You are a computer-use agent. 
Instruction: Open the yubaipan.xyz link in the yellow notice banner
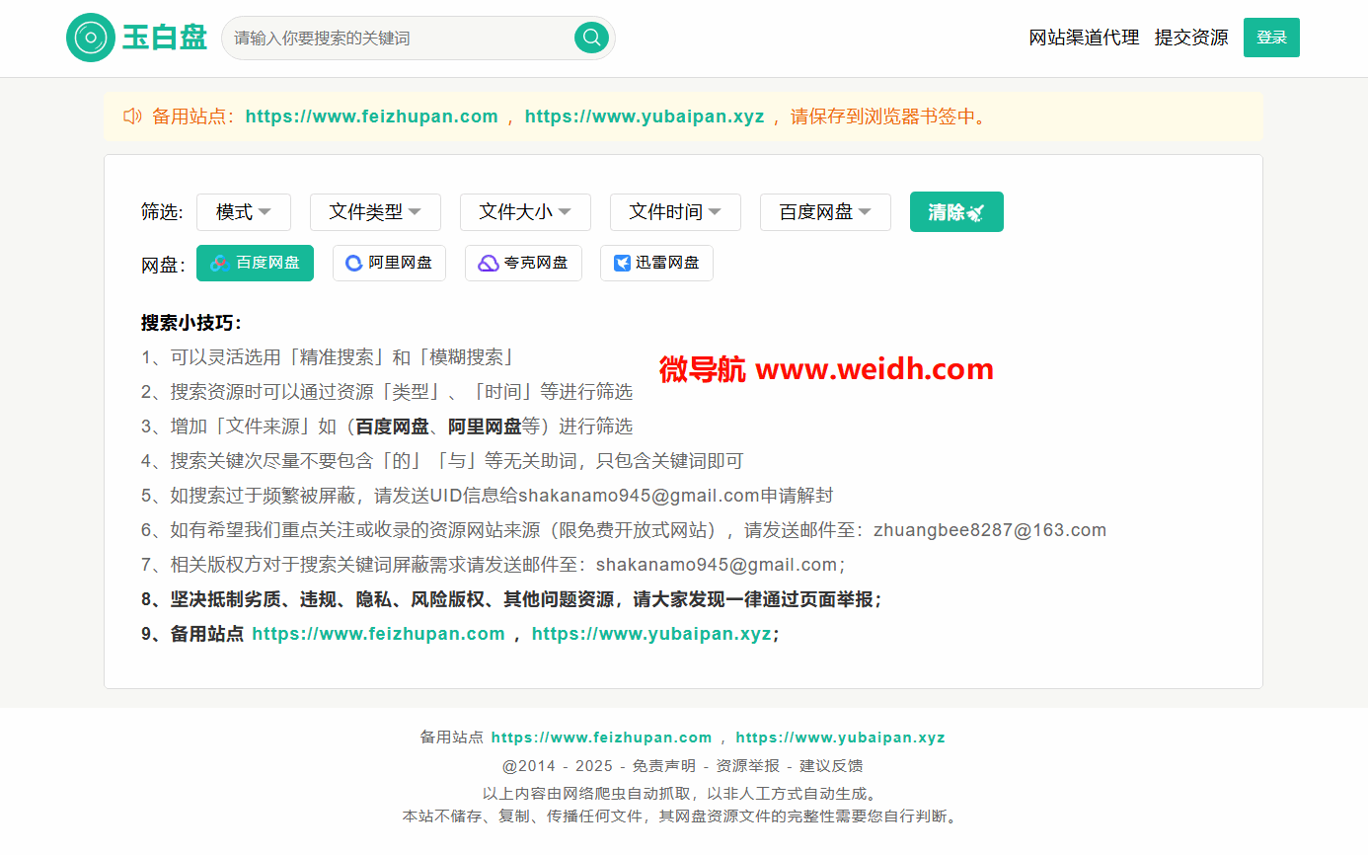(x=645, y=117)
